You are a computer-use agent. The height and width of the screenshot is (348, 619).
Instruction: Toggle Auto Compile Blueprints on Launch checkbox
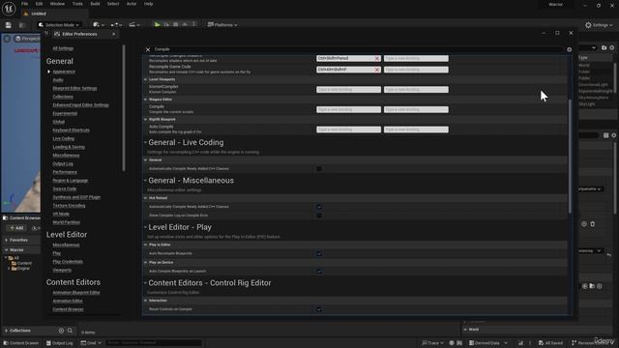coord(319,271)
